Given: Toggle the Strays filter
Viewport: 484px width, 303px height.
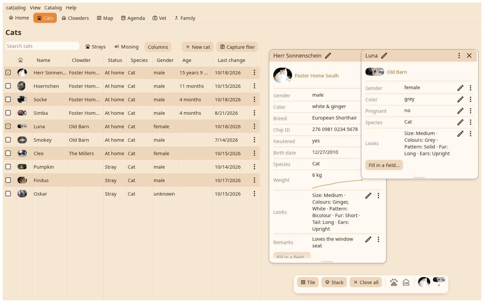Looking at the screenshot, I should [95, 47].
